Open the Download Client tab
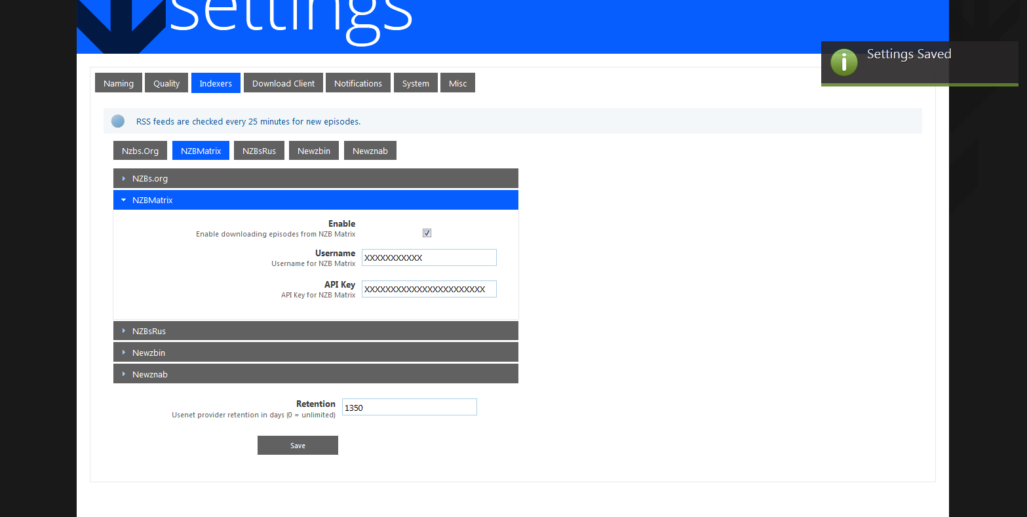Viewport: 1027px width, 517px height. pos(283,83)
